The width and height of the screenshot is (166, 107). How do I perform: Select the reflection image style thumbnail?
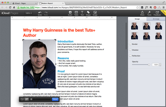tap(146, 36)
